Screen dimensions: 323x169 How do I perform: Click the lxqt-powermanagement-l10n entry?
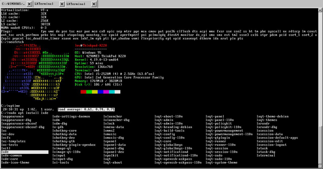[229, 134]
